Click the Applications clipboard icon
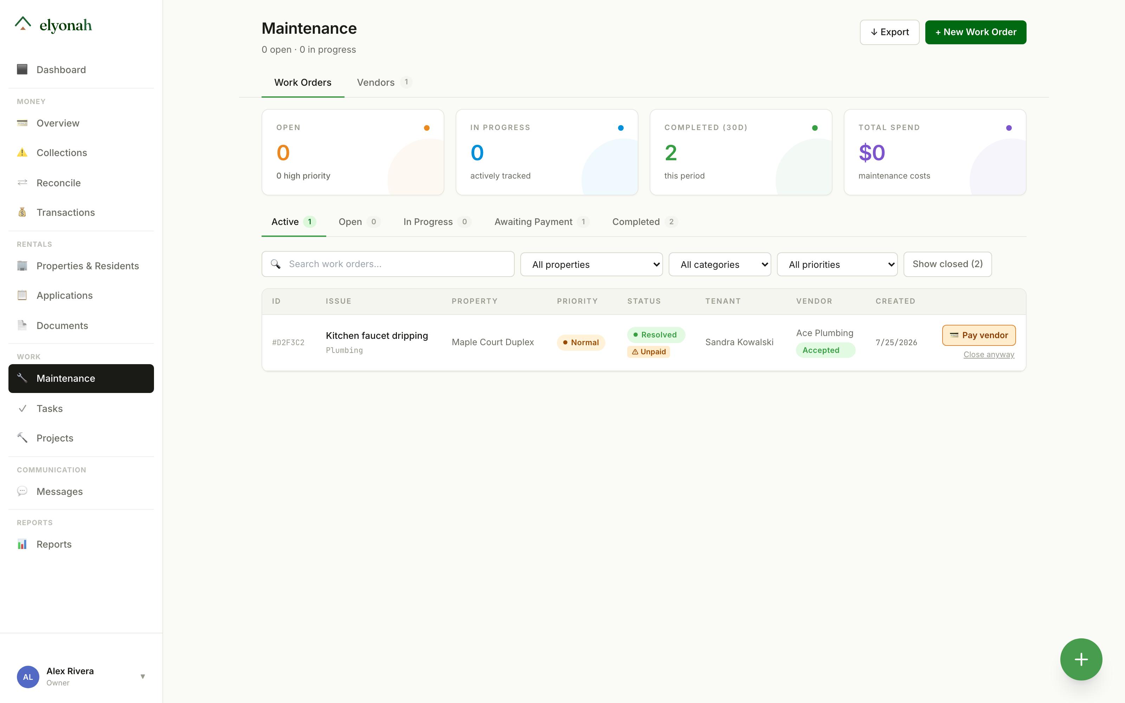The width and height of the screenshot is (1125, 703). click(22, 295)
